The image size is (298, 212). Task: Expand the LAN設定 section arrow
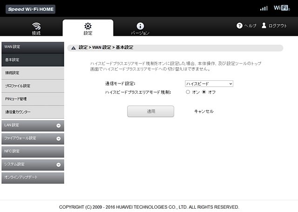click(x=59, y=126)
